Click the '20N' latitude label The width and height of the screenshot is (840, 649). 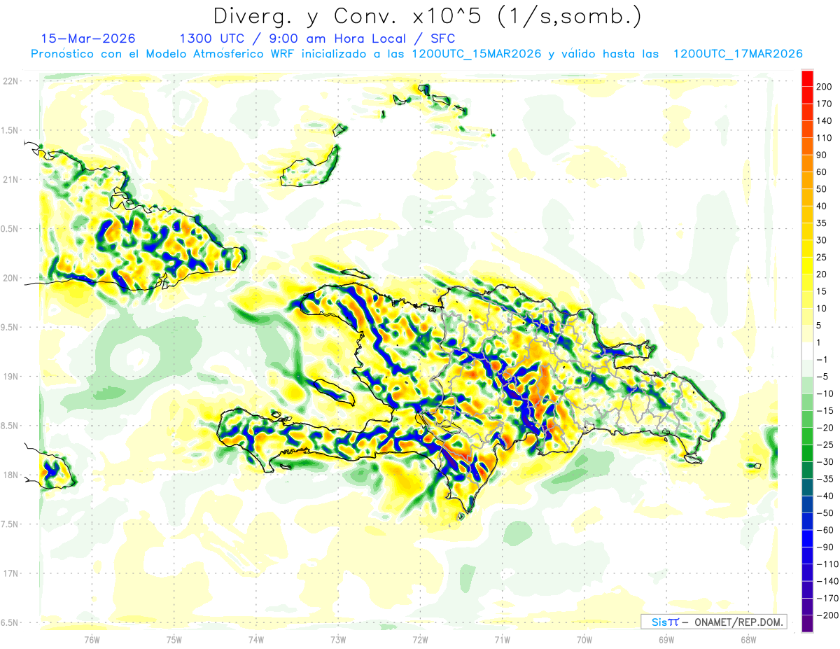pyautogui.click(x=10, y=278)
